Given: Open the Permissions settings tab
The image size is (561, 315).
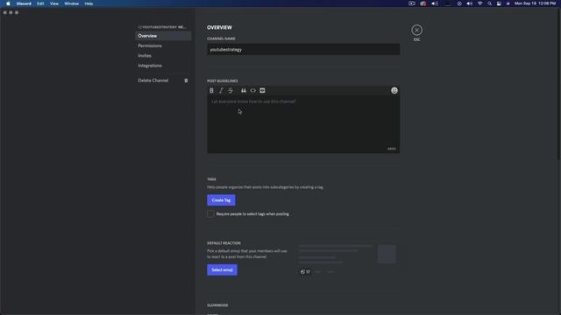Looking at the screenshot, I should click(x=163, y=46).
